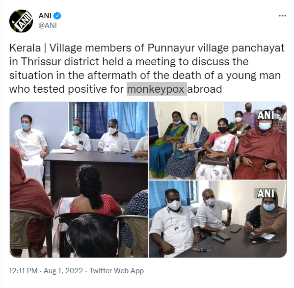Click the tweet line about Thrissur district

pyautogui.click(x=129, y=62)
